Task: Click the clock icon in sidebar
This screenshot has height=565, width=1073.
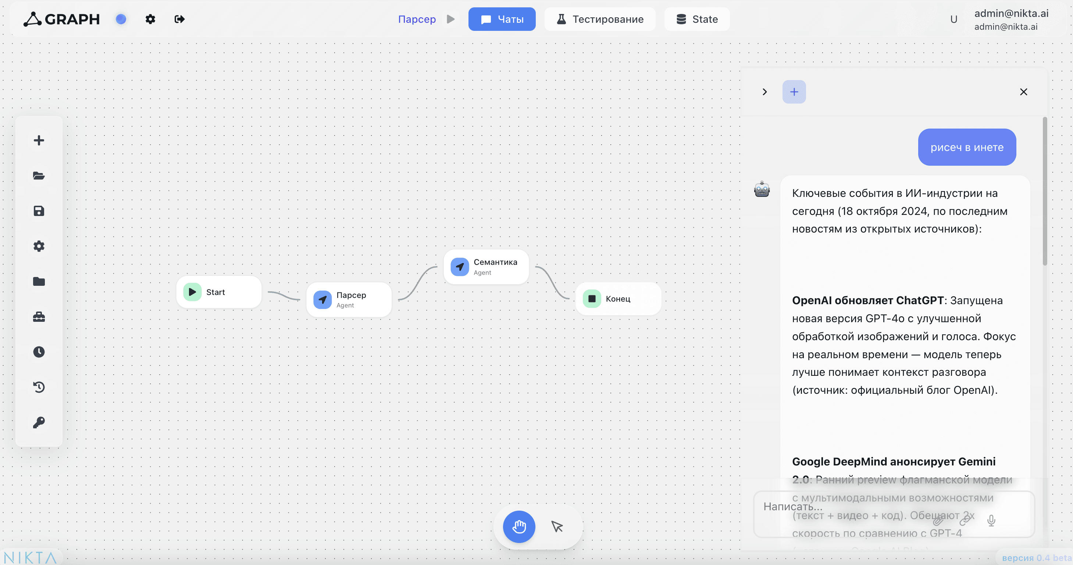Action: pyautogui.click(x=39, y=352)
